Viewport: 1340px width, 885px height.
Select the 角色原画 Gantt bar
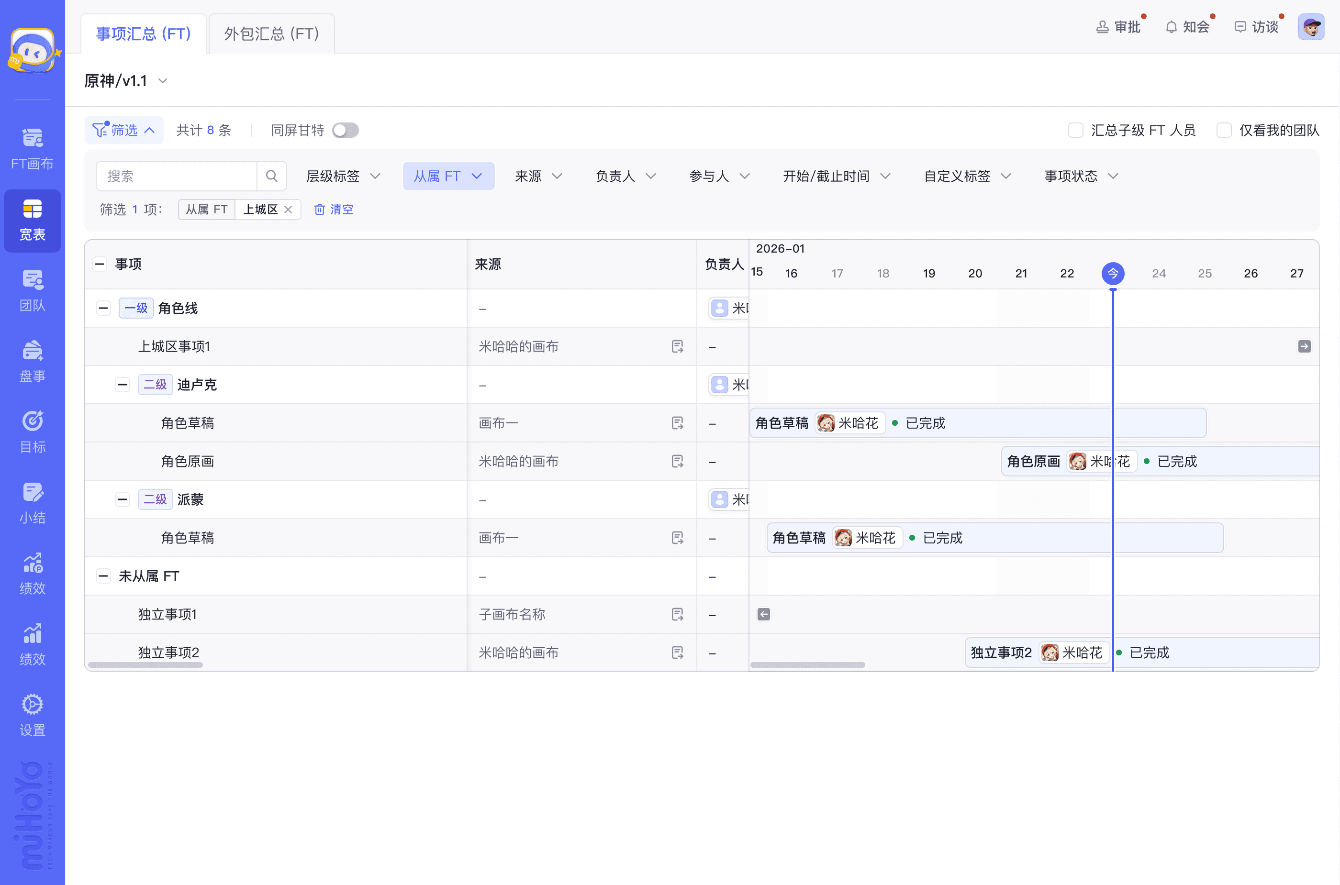pyautogui.click(x=1161, y=462)
